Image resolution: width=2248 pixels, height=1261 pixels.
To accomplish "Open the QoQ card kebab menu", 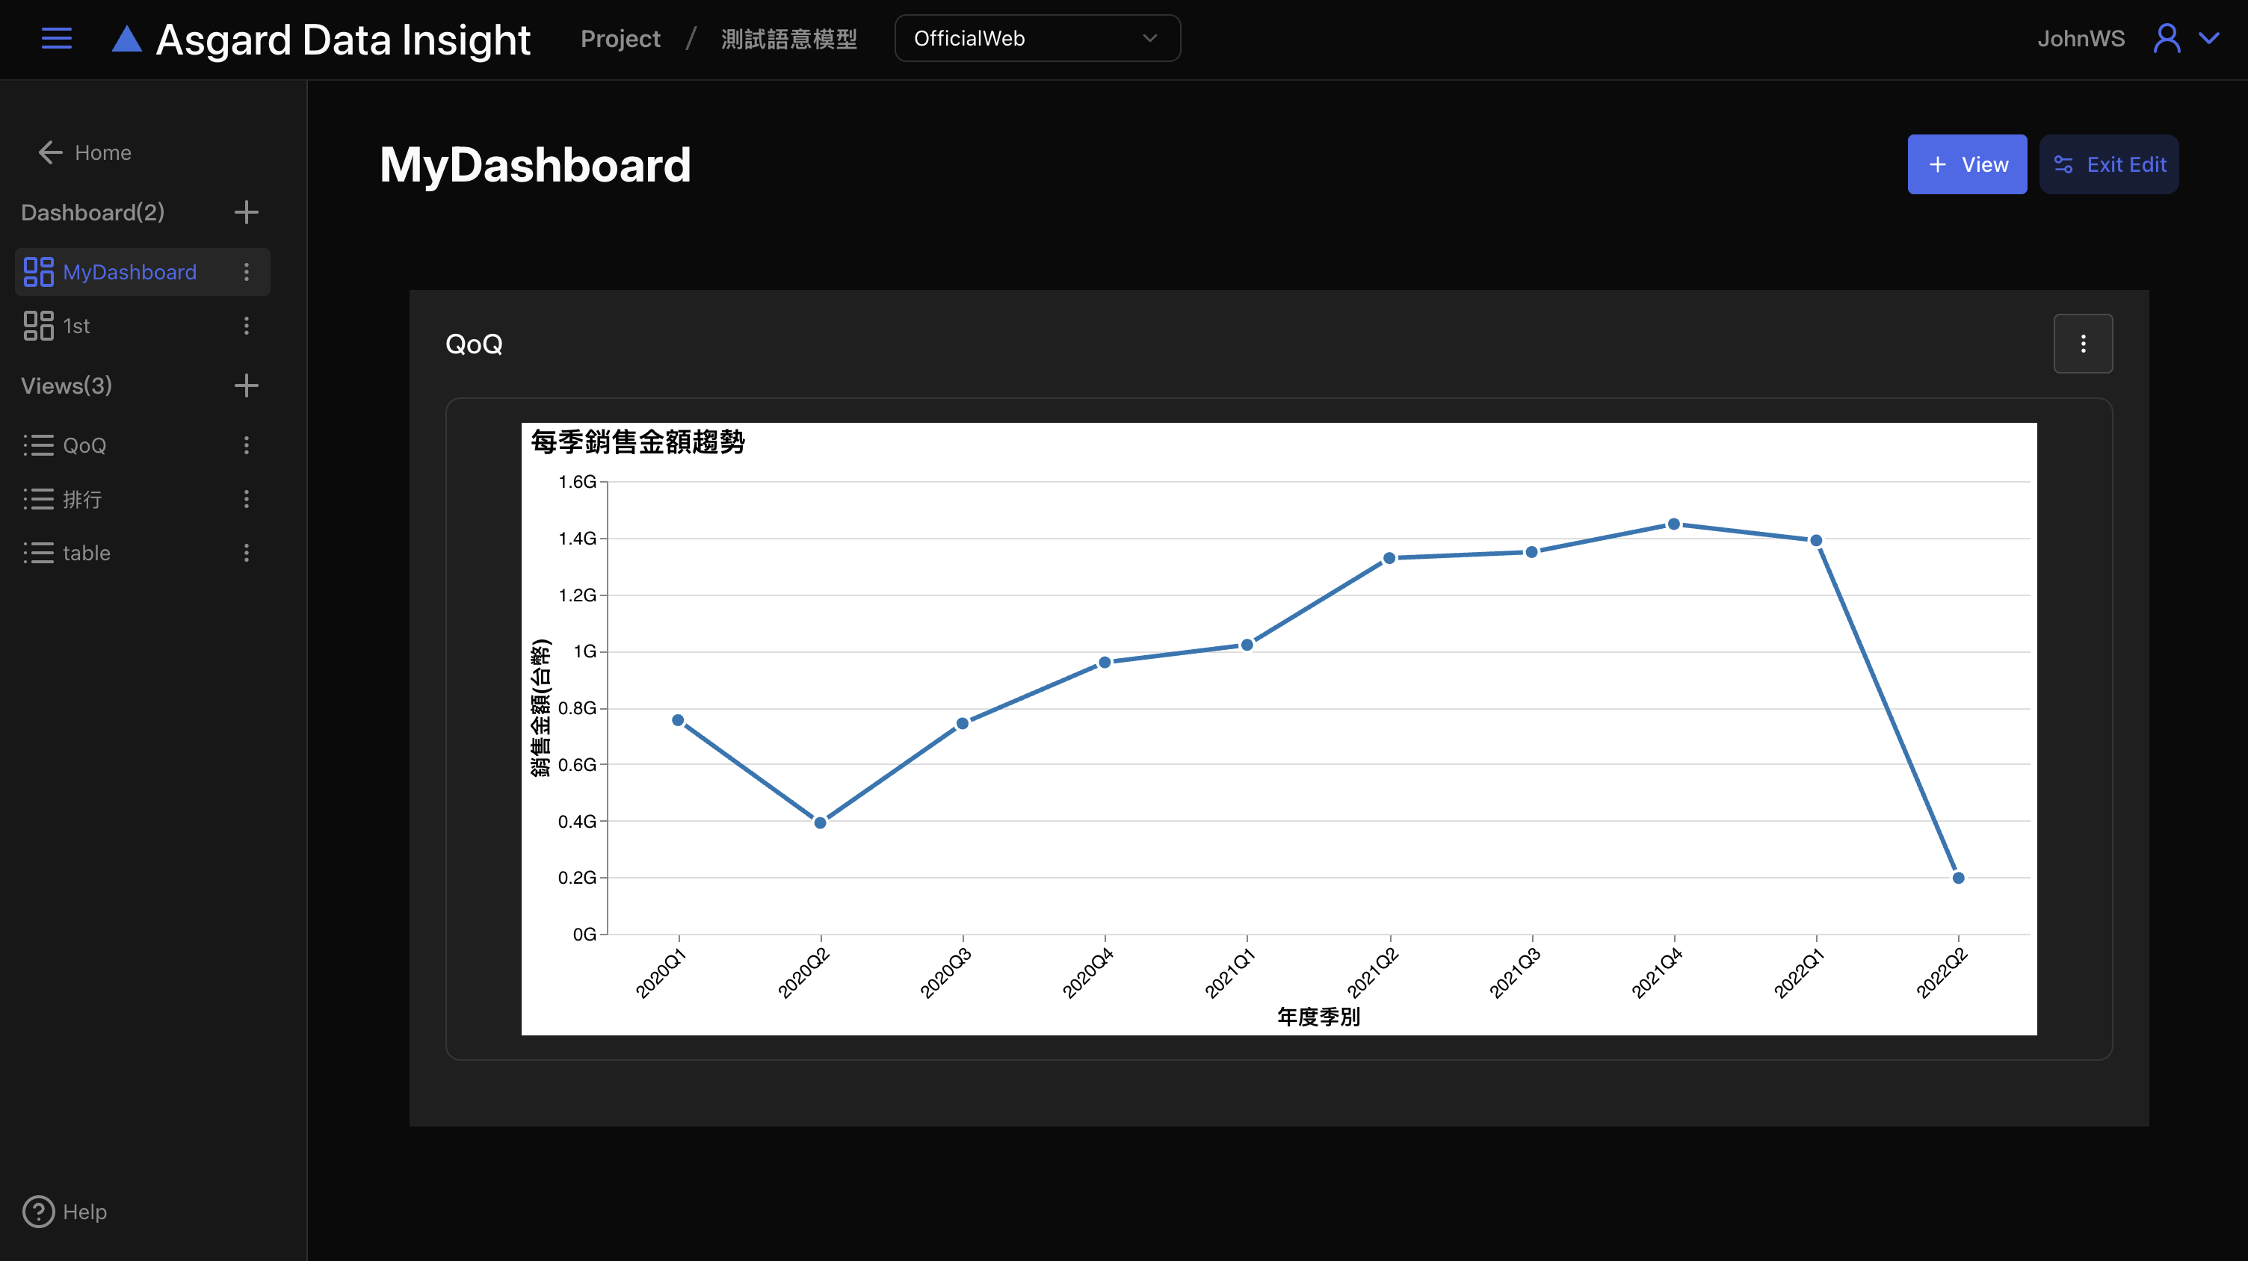I will 2082,344.
